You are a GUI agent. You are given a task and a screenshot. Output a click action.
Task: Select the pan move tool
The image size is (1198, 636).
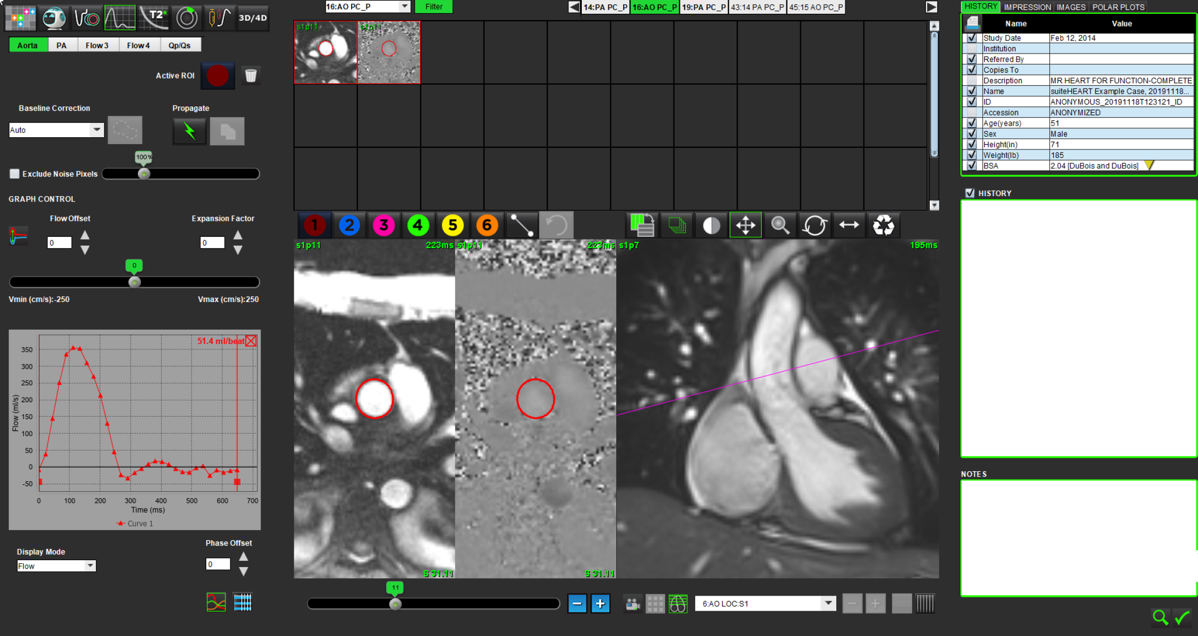[x=746, y=225]
